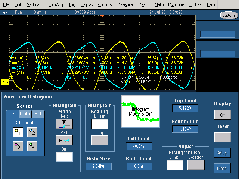239x179 pixels.
Task: Click the top-right Buttons button
Action: point(228,15)
